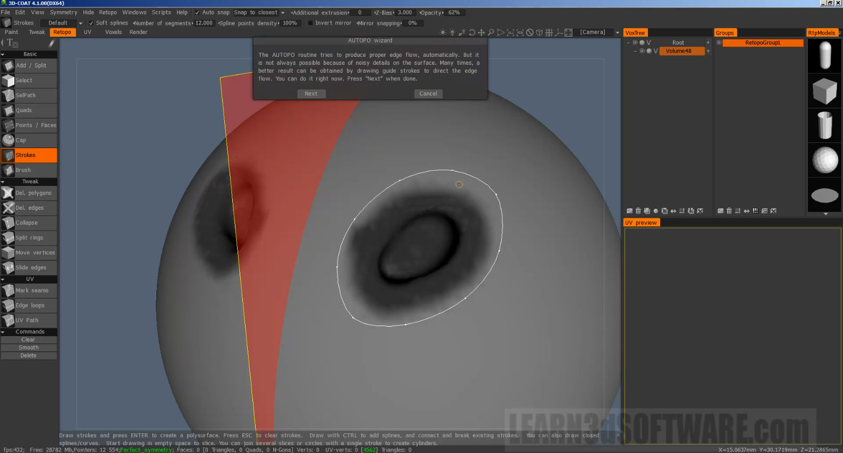Open the Windows menu
843x453 pixels.
click(134, 12)
